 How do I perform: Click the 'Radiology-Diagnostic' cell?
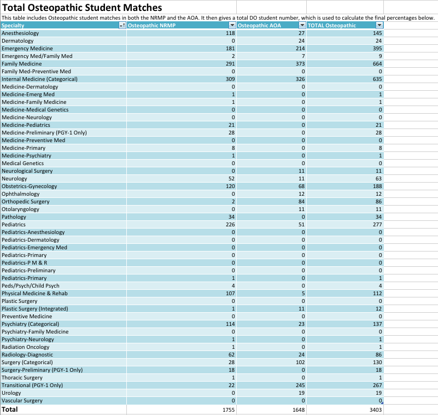[63, 355]
